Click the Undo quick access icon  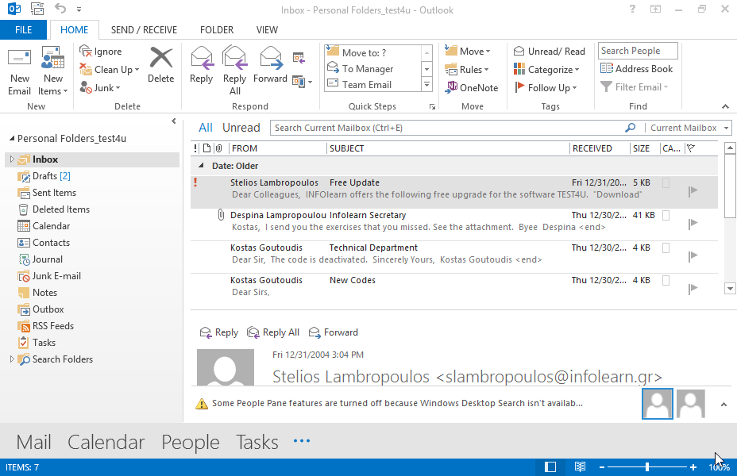60,9
